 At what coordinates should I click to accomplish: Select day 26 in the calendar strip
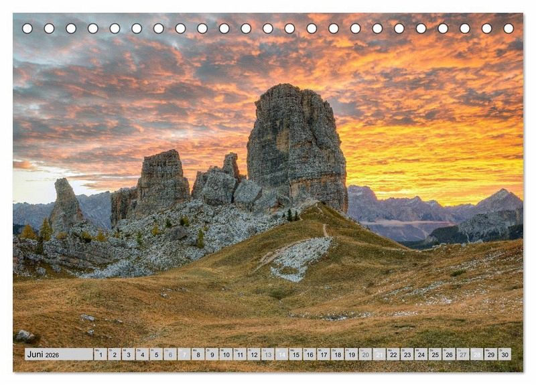[449, 354]
